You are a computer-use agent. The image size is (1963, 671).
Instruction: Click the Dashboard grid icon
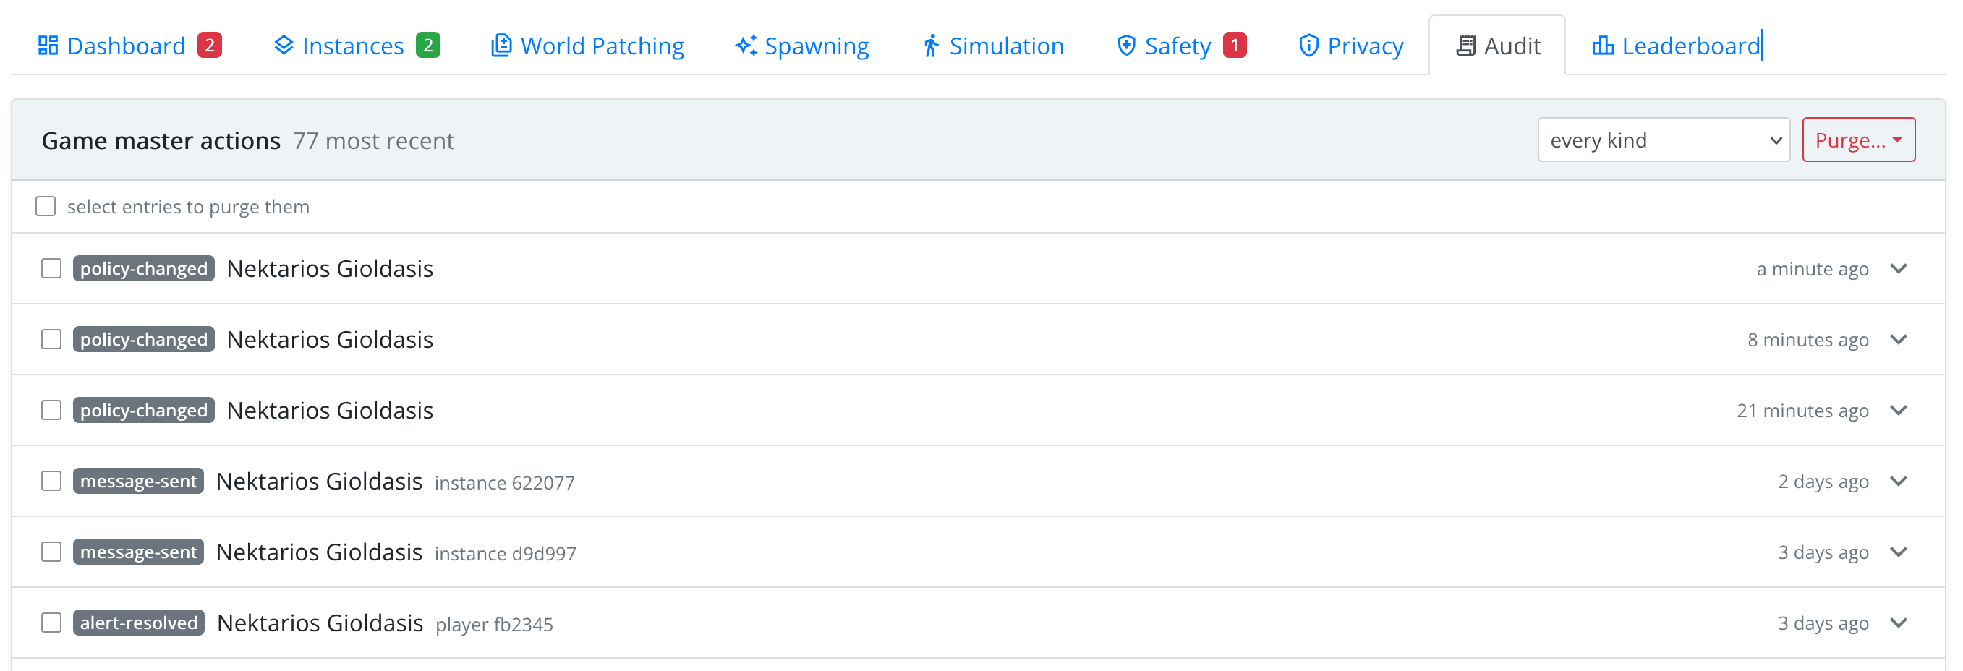coord(48,46)
